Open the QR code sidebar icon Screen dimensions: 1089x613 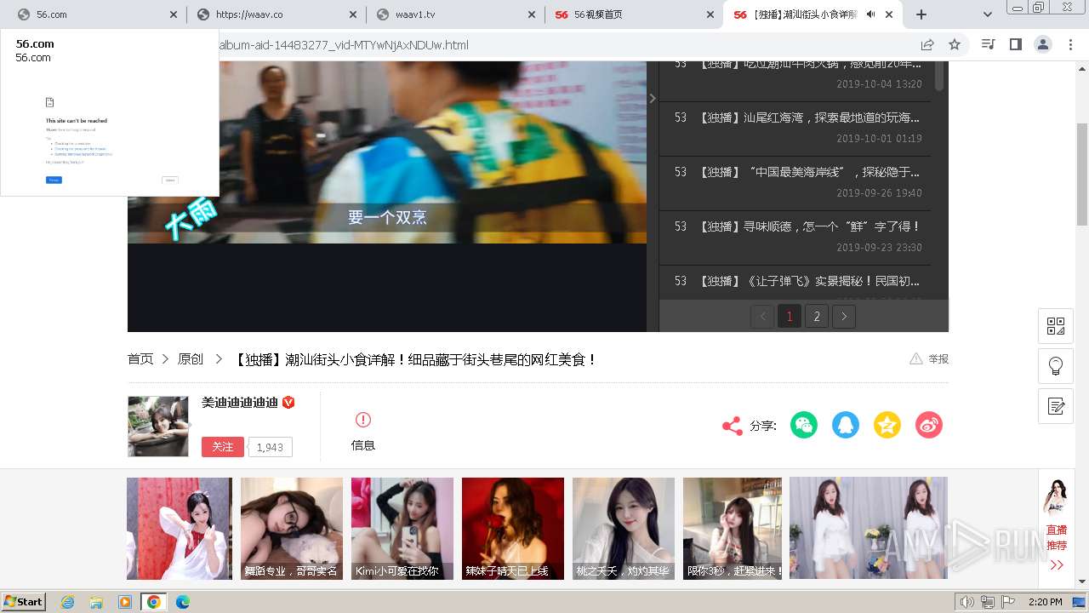point(1056,326)
